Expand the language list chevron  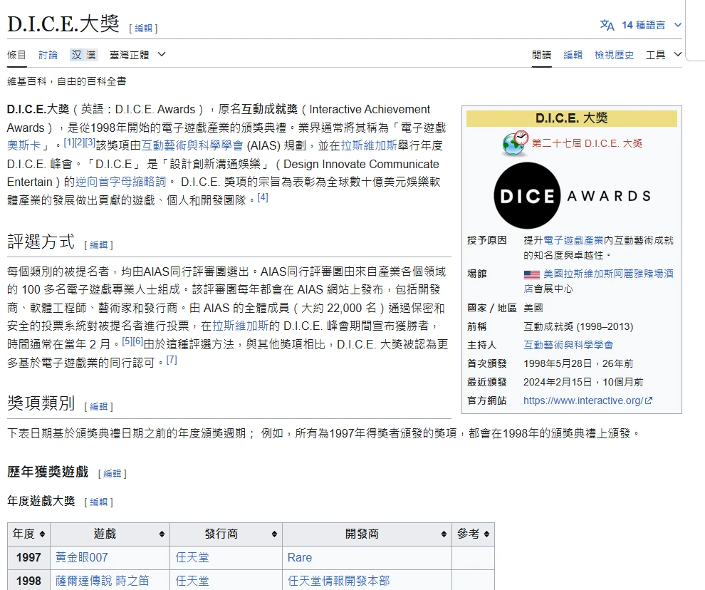point(678,25)
